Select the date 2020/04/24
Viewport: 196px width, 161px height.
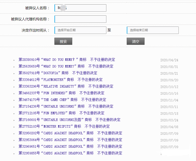click(x=169, y=60)
